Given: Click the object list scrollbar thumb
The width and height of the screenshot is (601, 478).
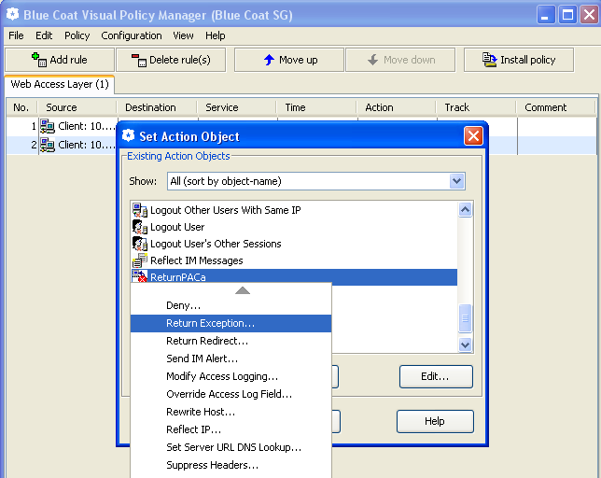Looking at the screenshot, I should click(x=465, y=318).
